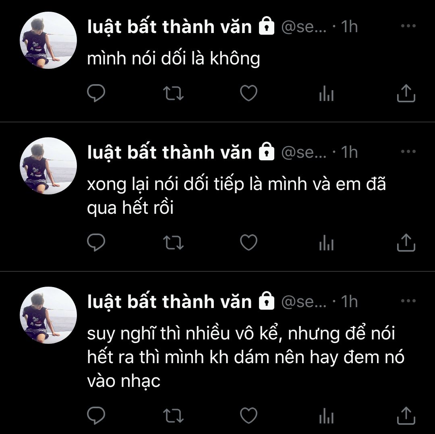Like the tweet starting "xong lại nói dối"
The width and height of the screenshot is (435, 434).
point(249,242)
